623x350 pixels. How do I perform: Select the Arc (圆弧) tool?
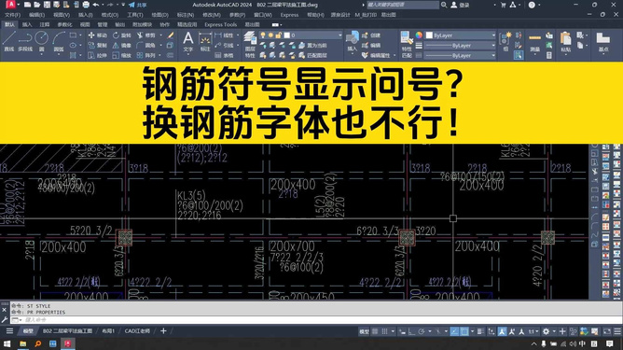click(x=59, y=42)
